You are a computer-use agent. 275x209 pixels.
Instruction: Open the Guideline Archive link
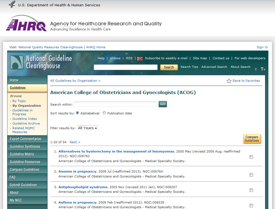click(x=26, y=123)
